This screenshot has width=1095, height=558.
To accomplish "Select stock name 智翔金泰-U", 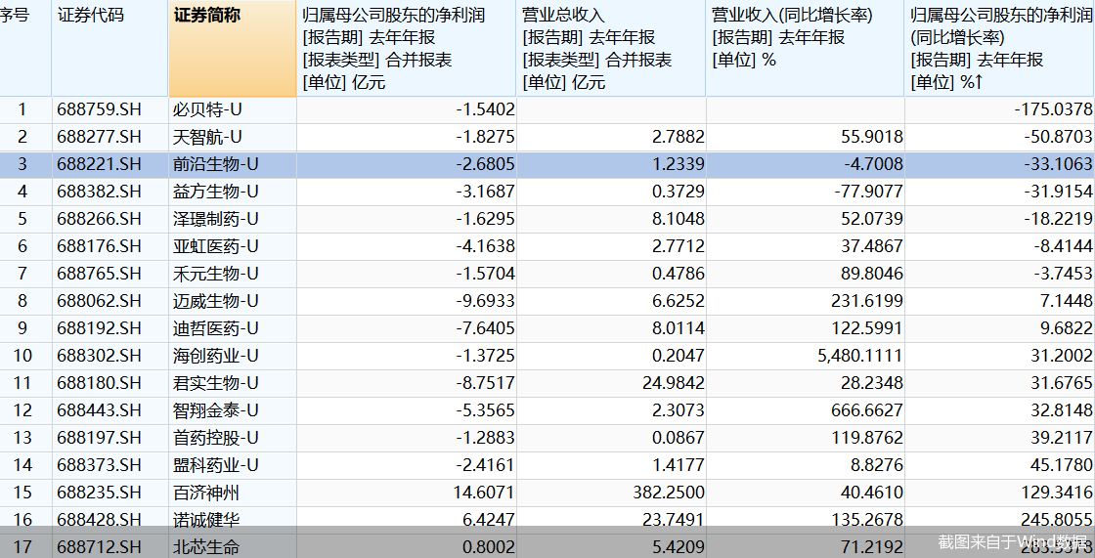I will (x=215, y=409).
